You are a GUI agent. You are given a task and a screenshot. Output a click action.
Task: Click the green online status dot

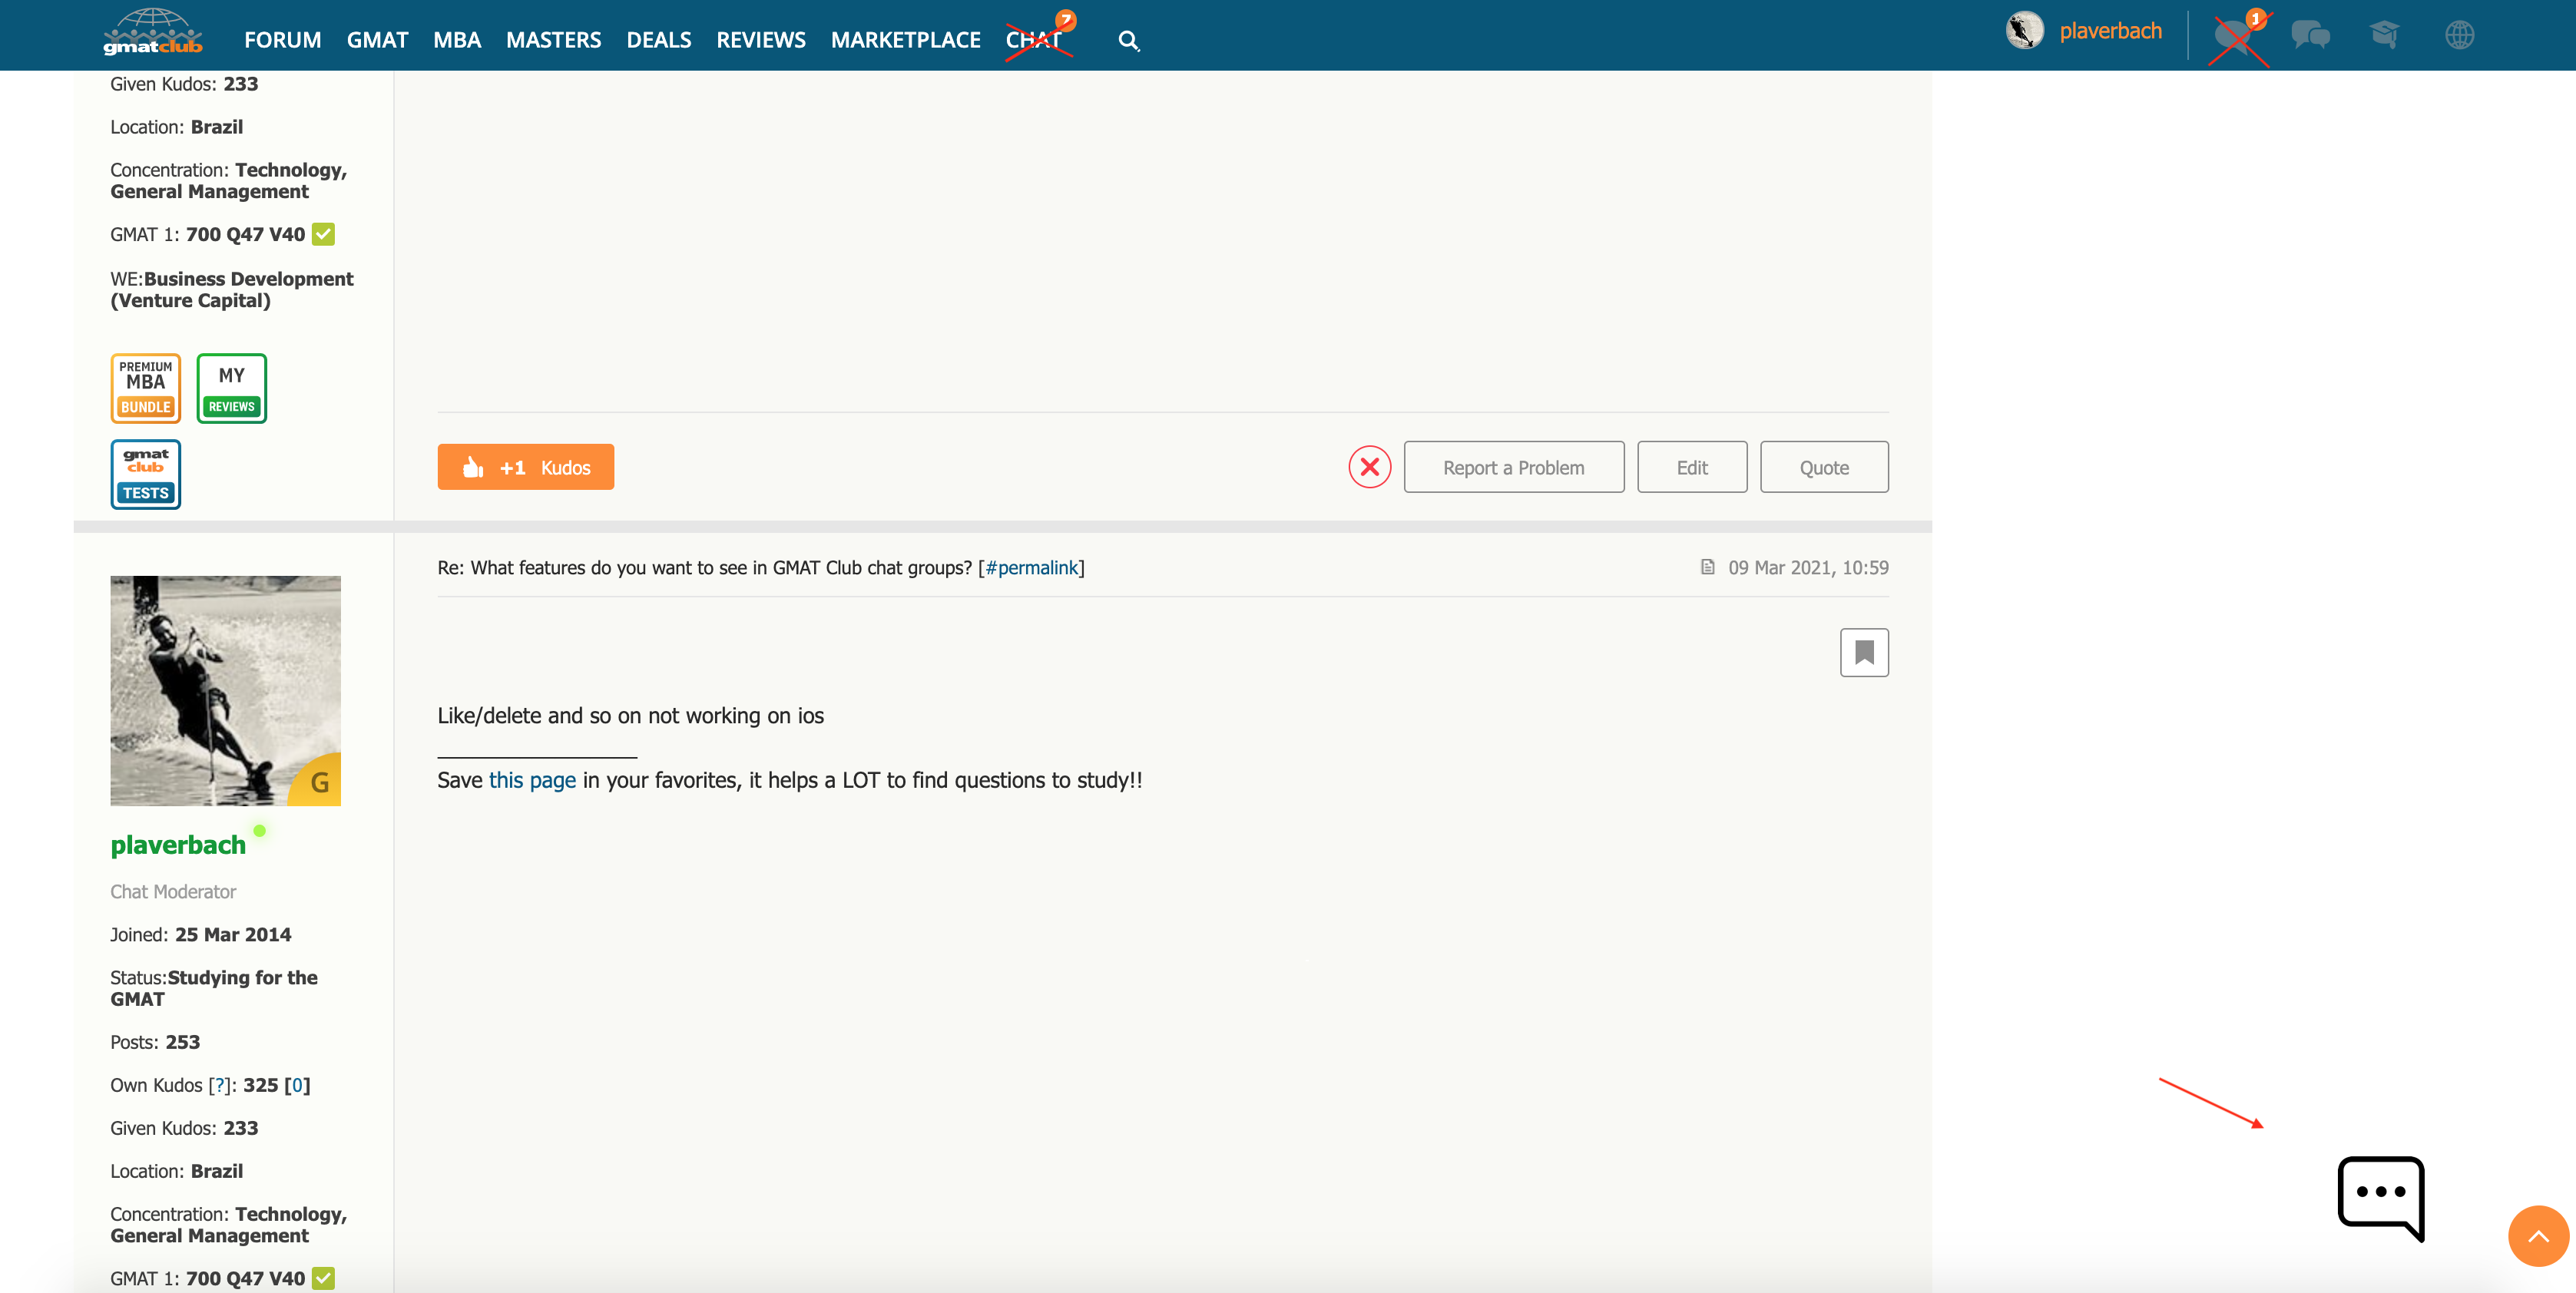click(260, 830)
